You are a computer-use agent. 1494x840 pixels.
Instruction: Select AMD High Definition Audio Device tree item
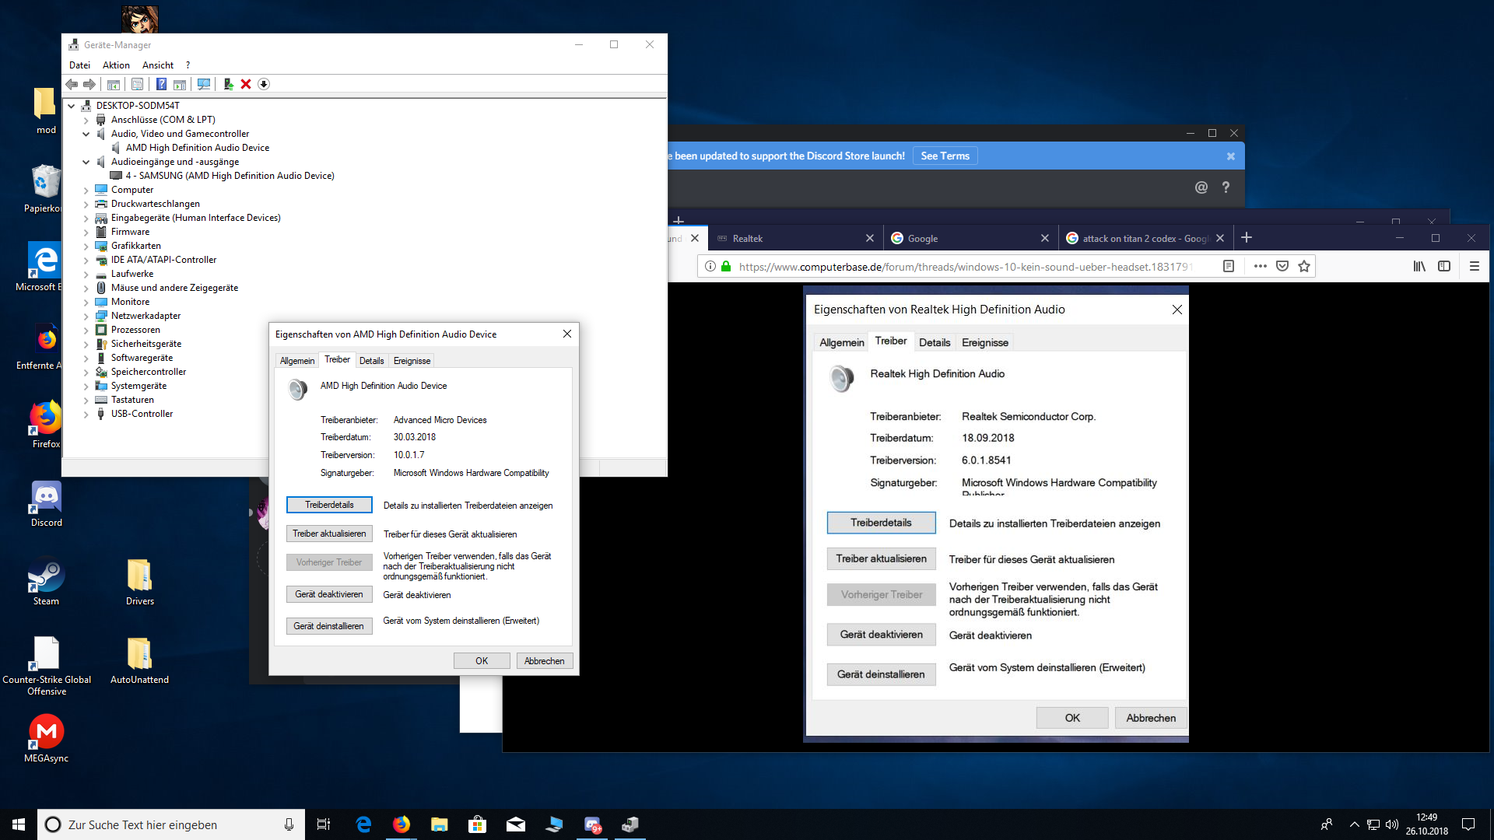coord(197,148)
